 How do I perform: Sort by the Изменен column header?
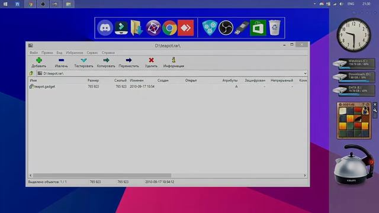click(137, 80)
